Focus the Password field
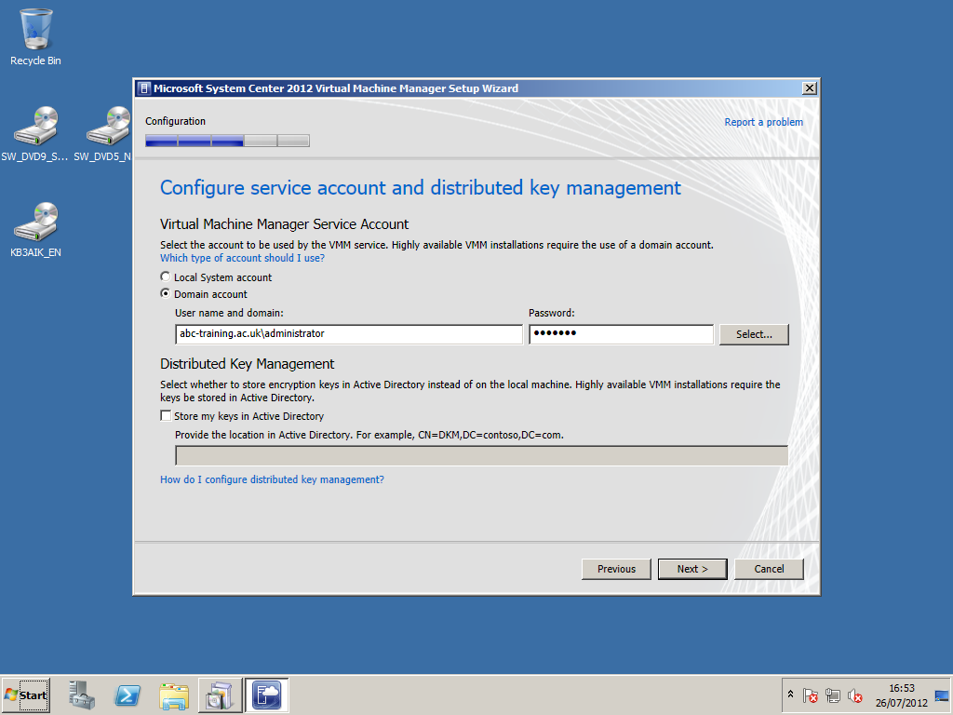953x715 pixels. point(621,334)
